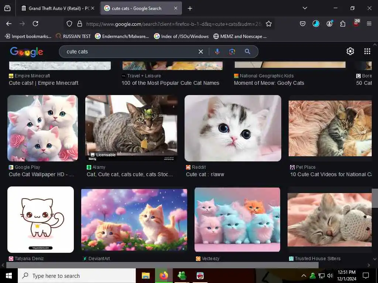Open Alamy tabby cat thumbnail
Screen dimensions: 378x283
tap(132, 128)
